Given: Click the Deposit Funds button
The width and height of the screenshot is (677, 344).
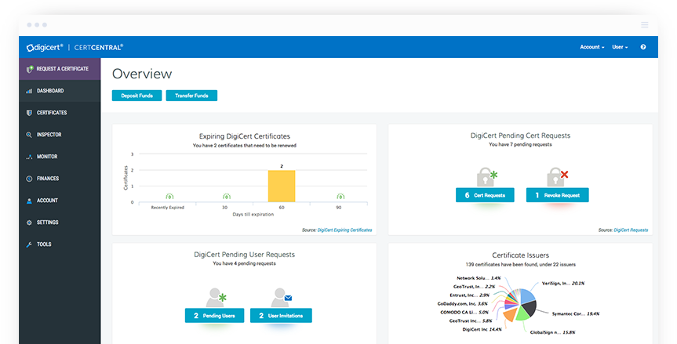Looking at the screenshot, I should point(136,96).
